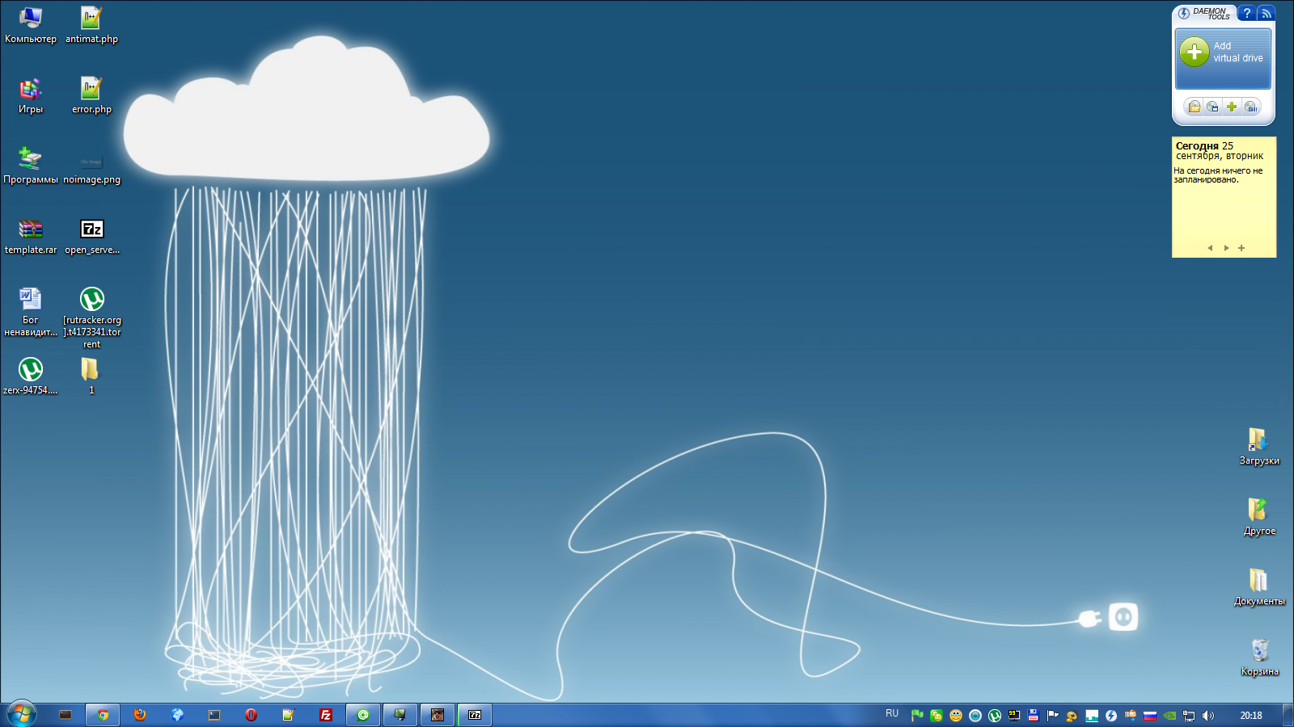Viewport: 1294px width, 727px height.
Task: Click the uTorrent icon in the system tray
Action: click(x=995, y=716)
